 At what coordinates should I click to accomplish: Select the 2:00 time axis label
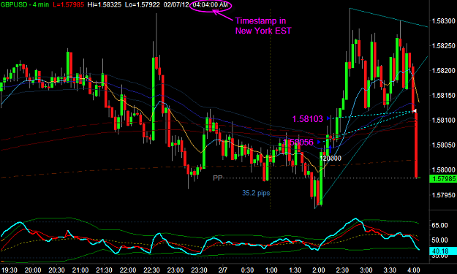319,270
